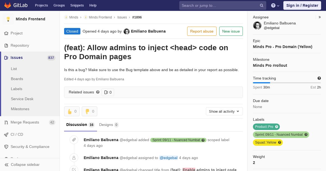Click the Merge Requests icon in sidebar
The image size is (326, 171).
[6, 122]
